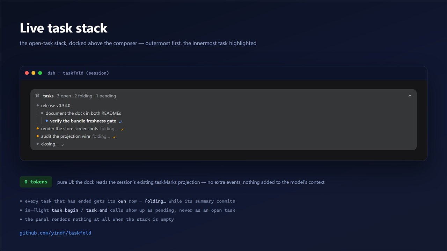Select 'audit the projection wire' row
Screen dimensions: 447x251
[223, 136]
